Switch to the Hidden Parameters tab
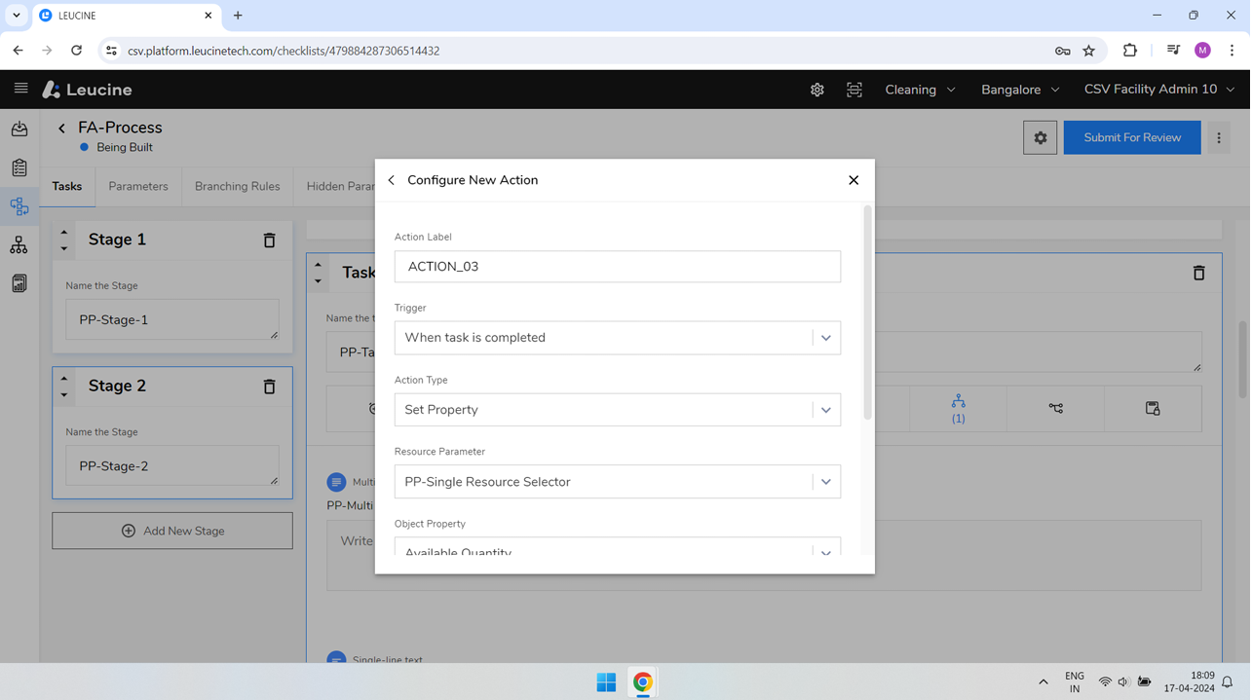The height and width of the screenshot is (700, 1252). [340, 186]
